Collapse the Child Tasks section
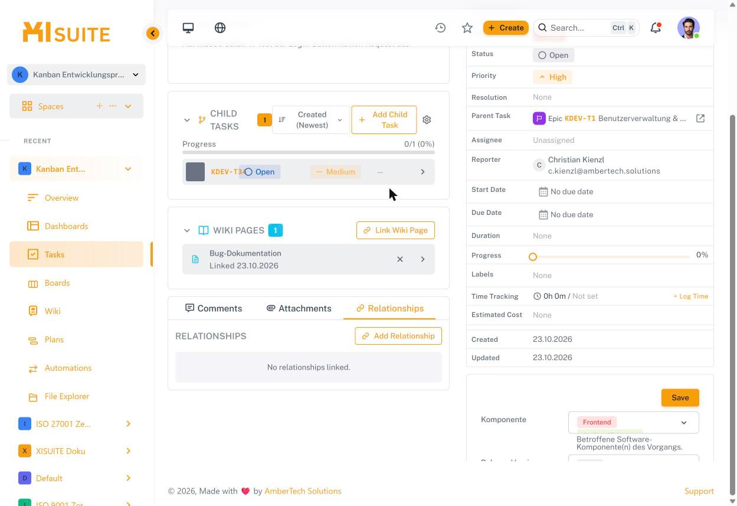737x506 pixels. (x=187, y=120)
